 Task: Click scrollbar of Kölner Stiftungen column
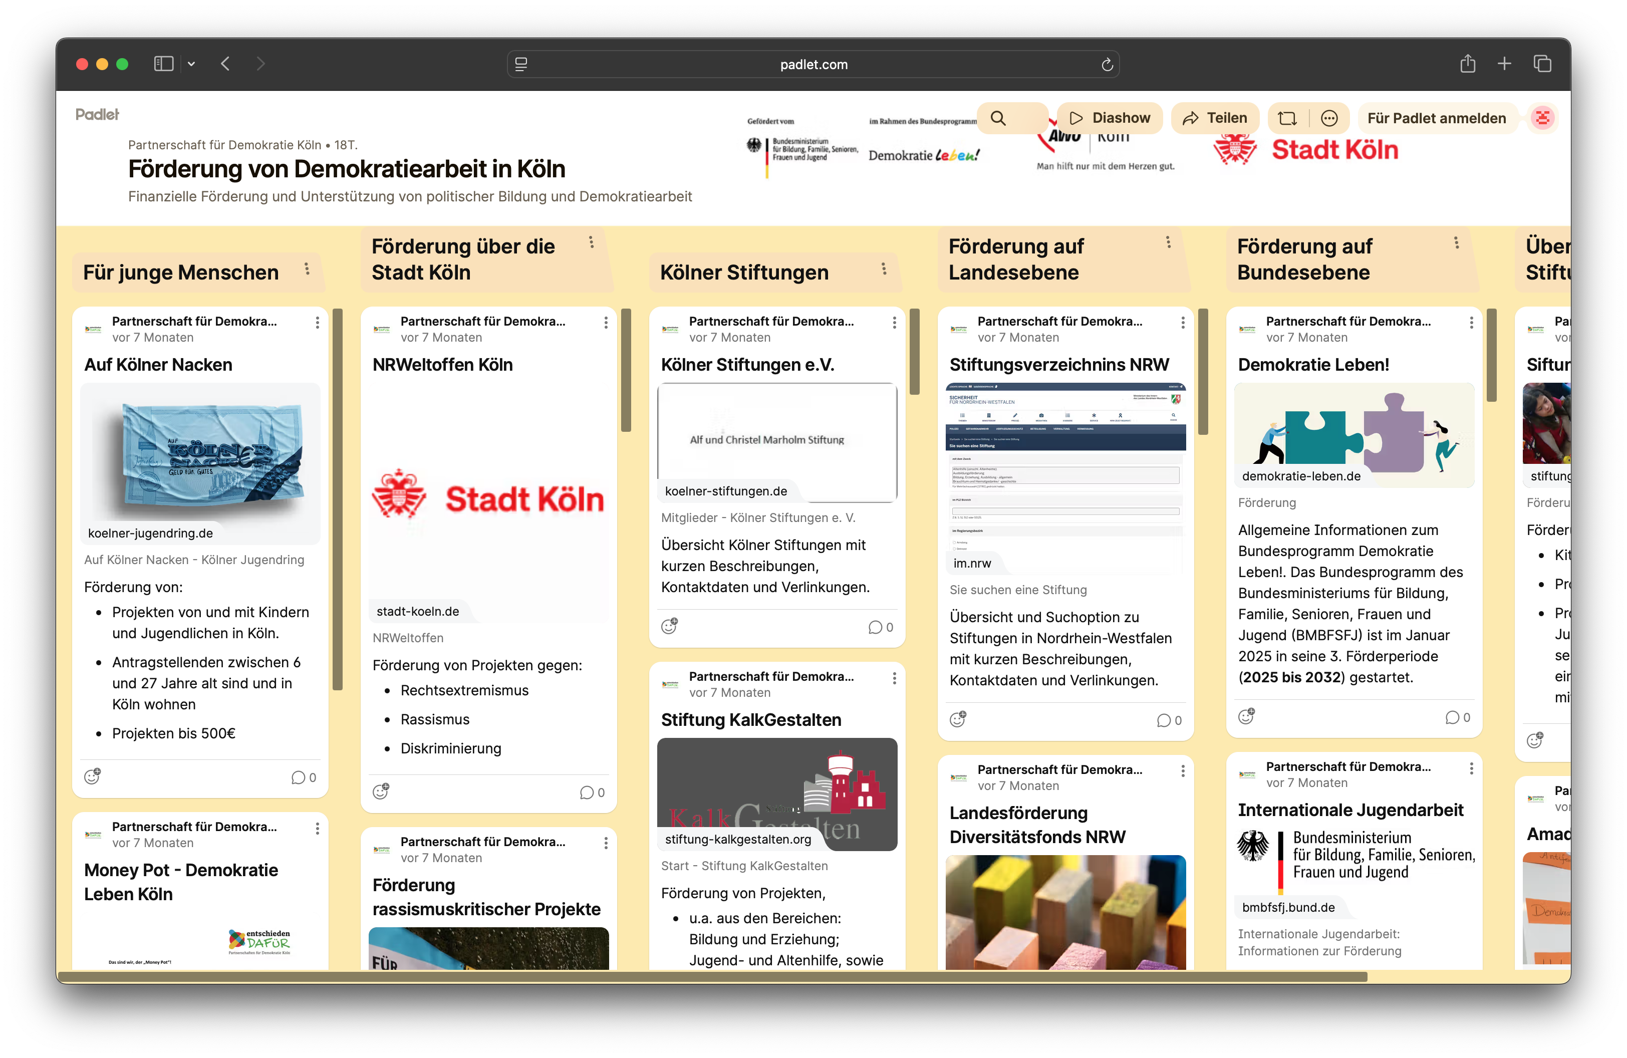[x=915, y=351]
